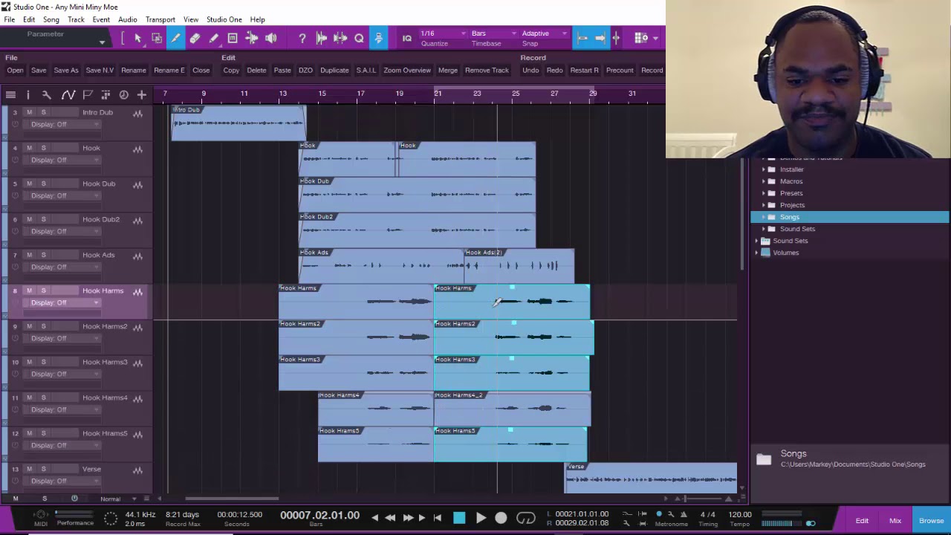Click the Remove Track button
The image size is (951, 535).
487,70
